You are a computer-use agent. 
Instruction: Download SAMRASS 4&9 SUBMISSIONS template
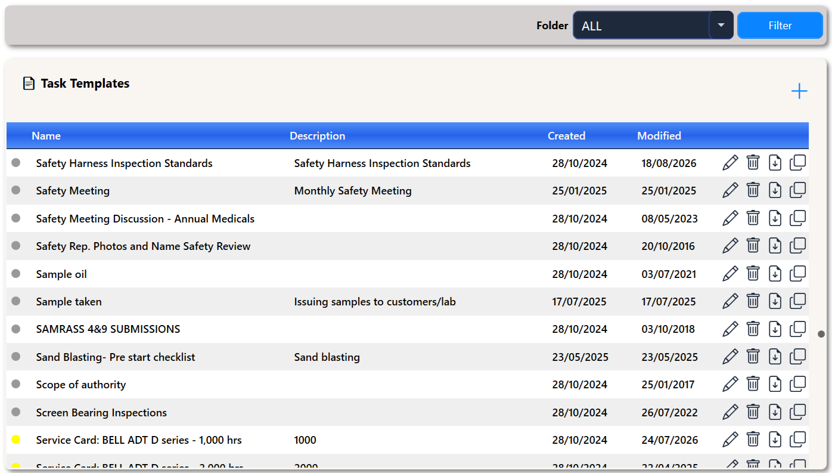[x=775, y=329]
